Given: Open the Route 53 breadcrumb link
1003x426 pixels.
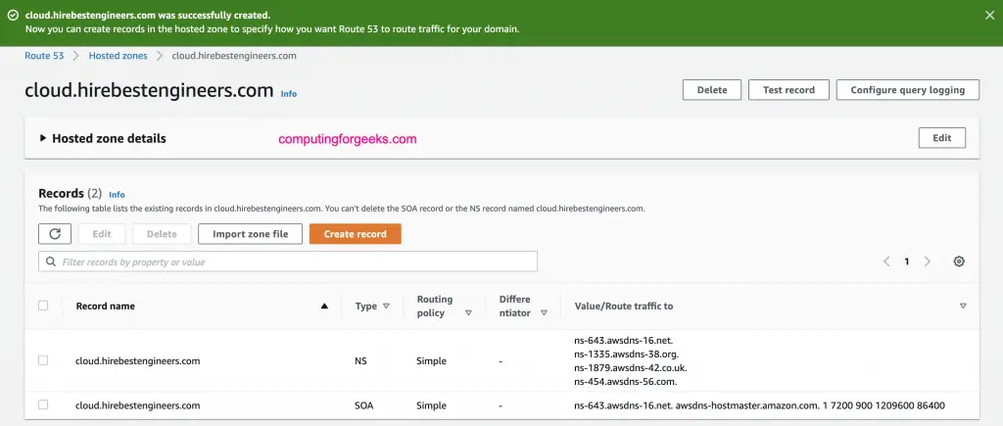Looking at the screenshot, I should coord(44,56).
